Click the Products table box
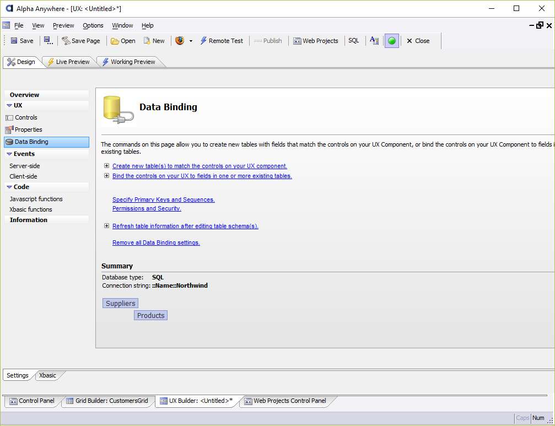This screenshot has height=426, width=555. click(151, 315)
